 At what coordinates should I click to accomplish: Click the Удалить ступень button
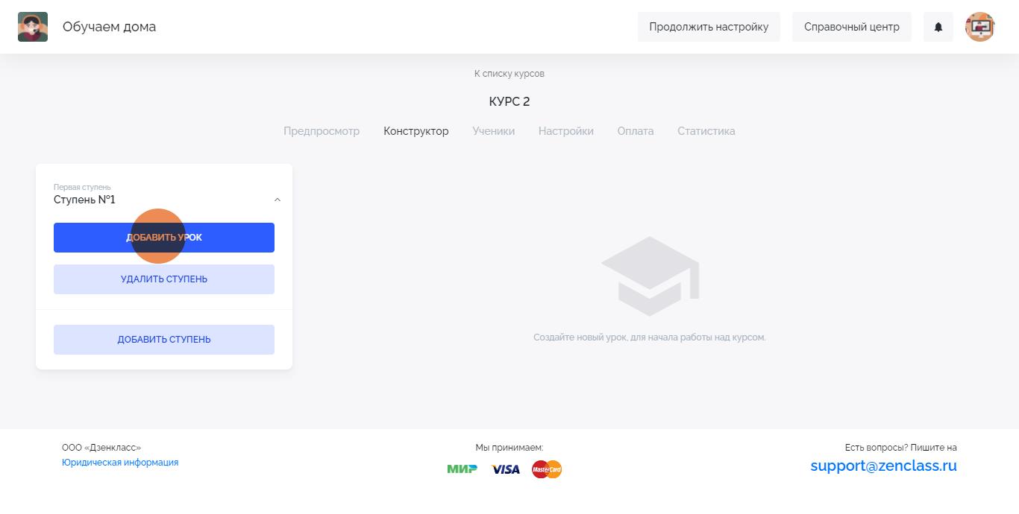(164, 279)
